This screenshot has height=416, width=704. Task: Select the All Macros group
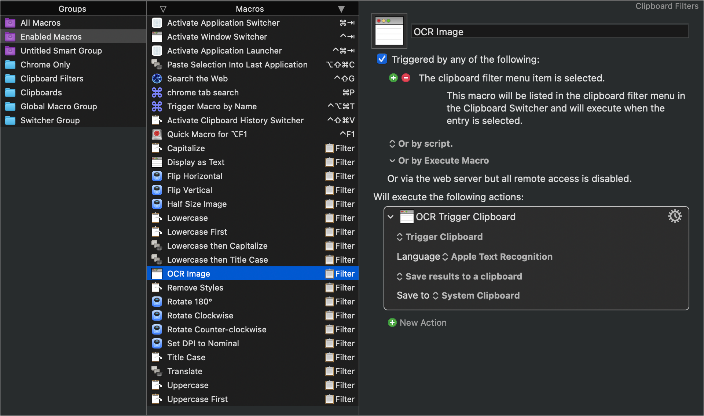click(x=73, y=23)
